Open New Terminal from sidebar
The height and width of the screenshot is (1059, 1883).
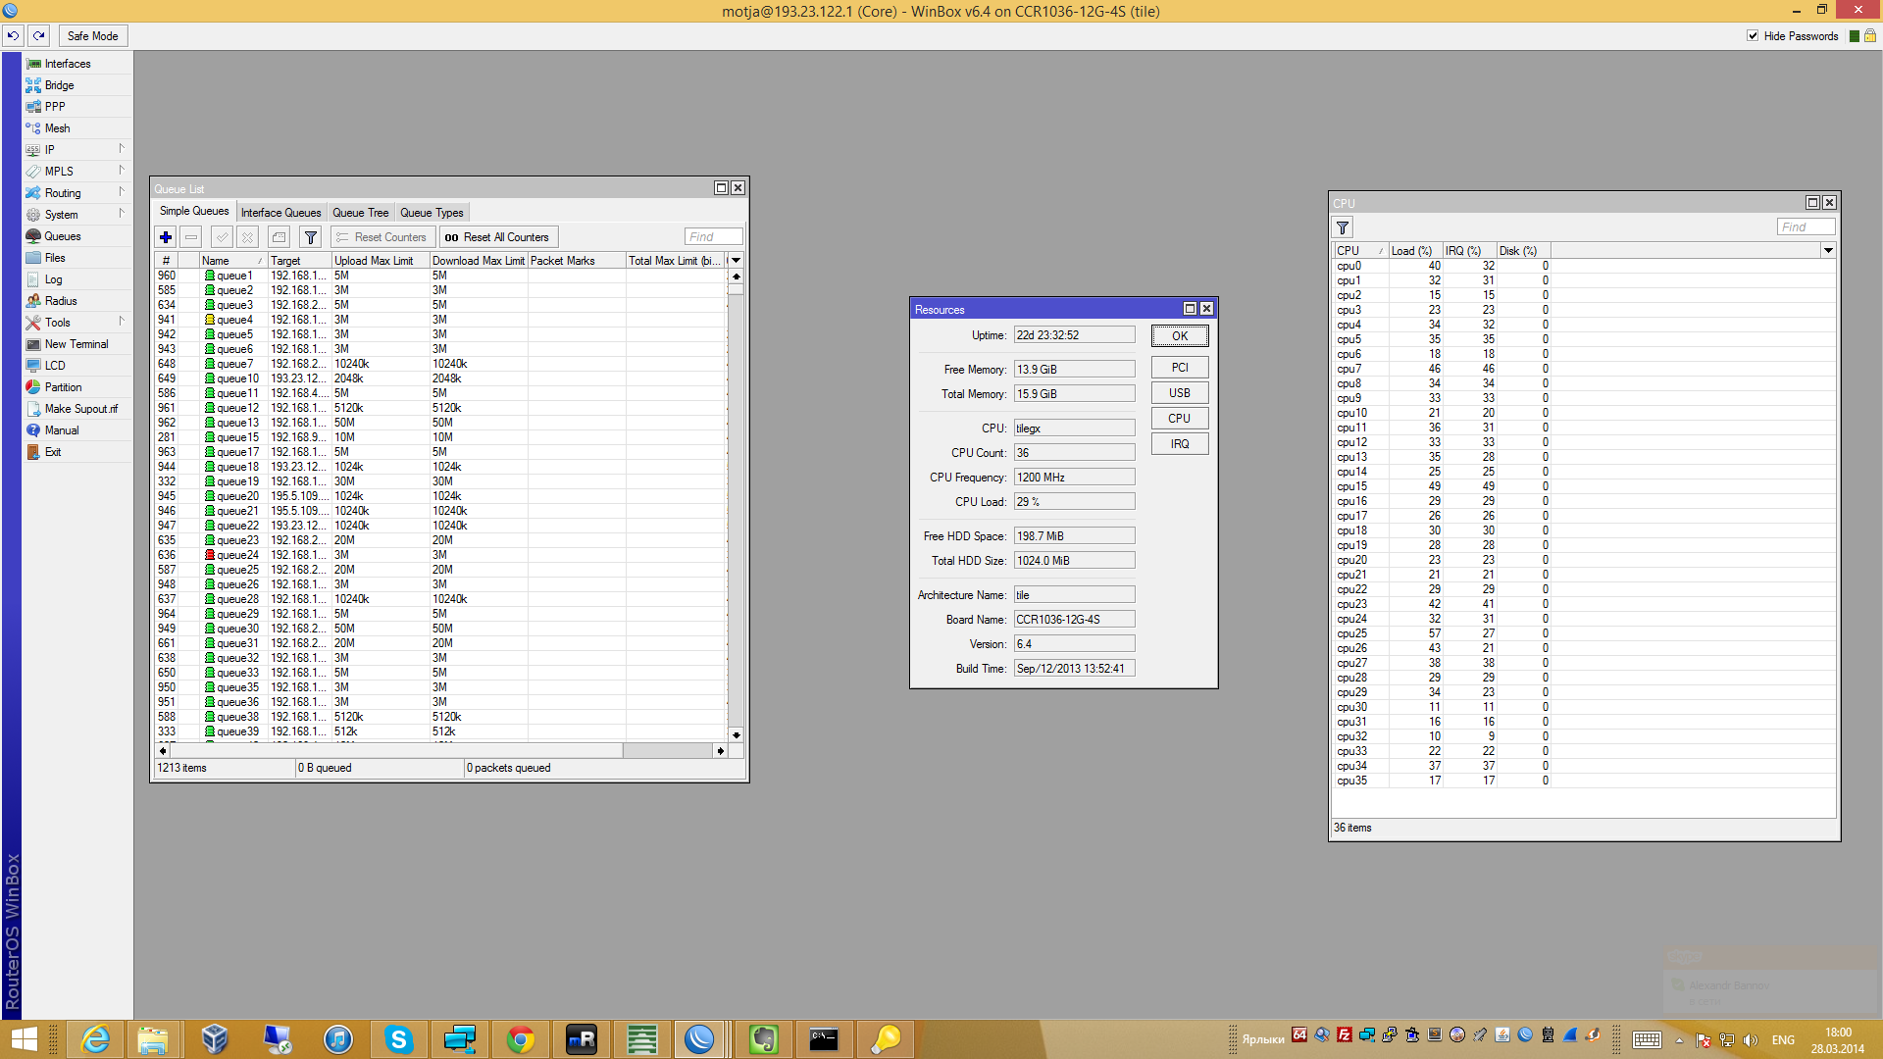click(76, 344)
